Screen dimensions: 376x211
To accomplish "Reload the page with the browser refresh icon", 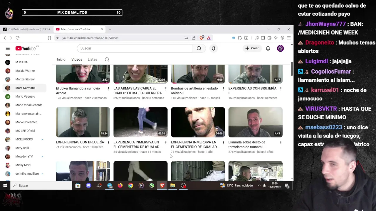I will point(18,38).
